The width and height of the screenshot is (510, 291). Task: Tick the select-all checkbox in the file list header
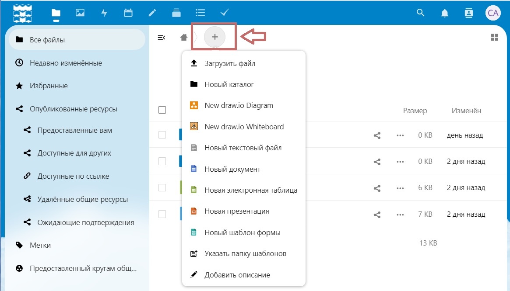(162, 110)
